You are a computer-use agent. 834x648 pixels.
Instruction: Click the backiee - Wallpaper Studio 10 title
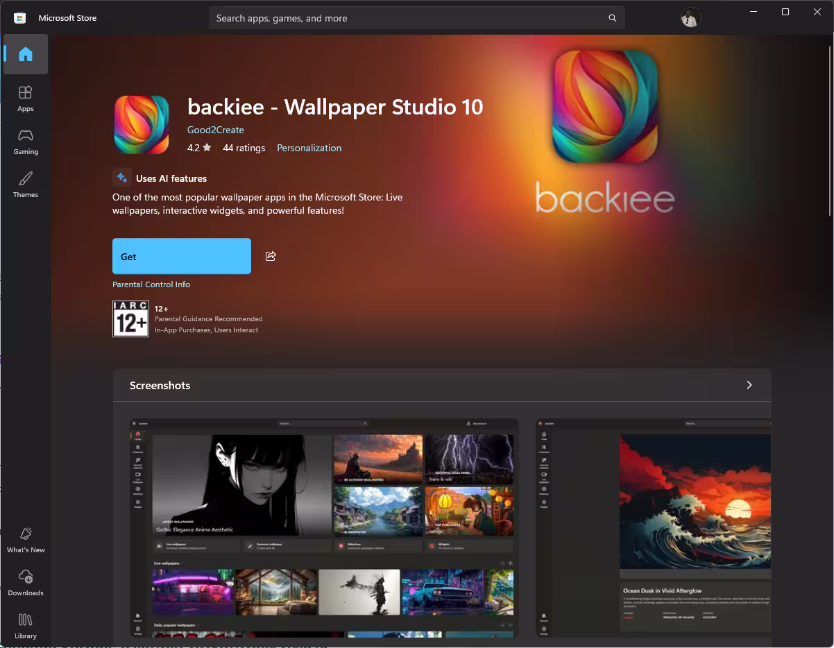(x=335, y=107)
